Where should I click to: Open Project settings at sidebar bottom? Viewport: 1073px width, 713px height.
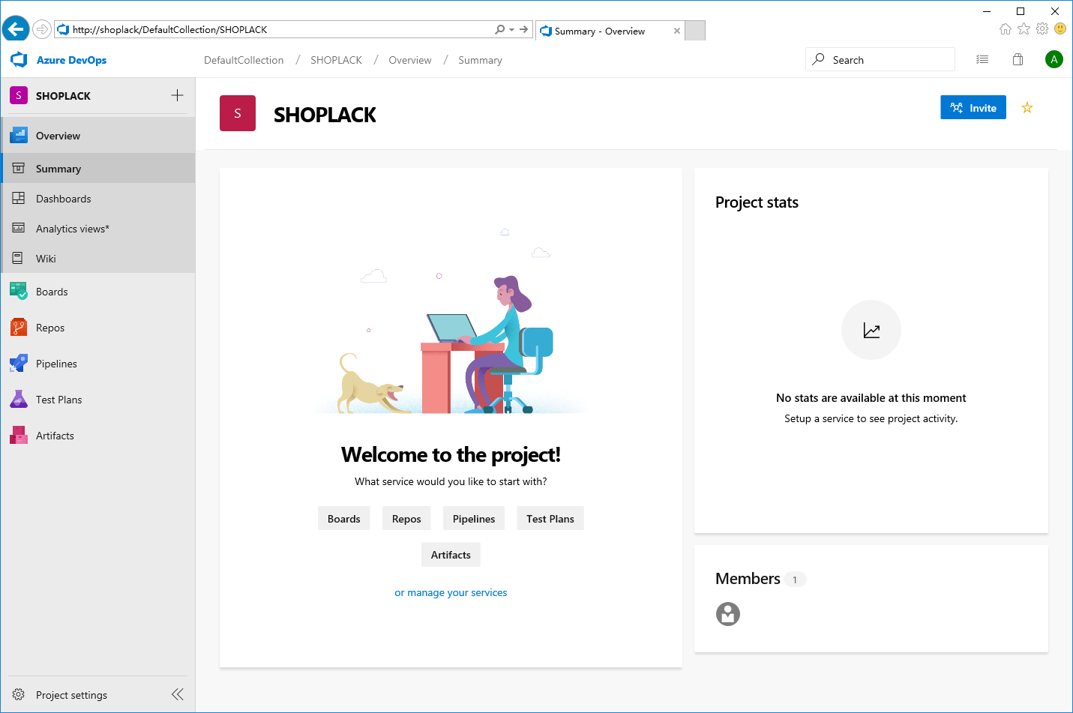71,695
